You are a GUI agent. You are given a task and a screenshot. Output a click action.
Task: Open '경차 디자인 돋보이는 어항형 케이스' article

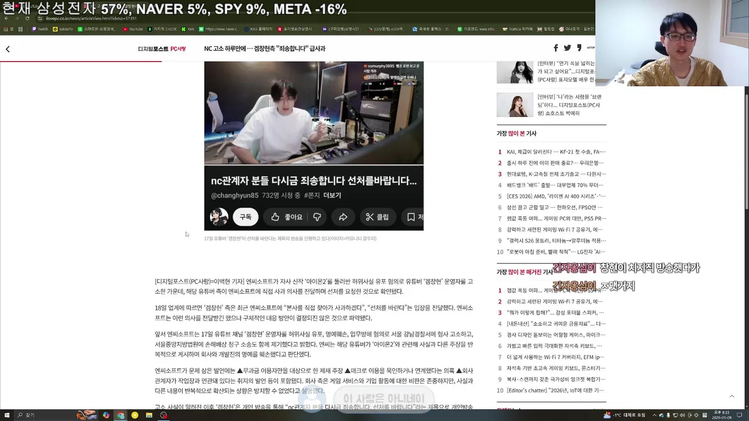click(x=556, y=335)
